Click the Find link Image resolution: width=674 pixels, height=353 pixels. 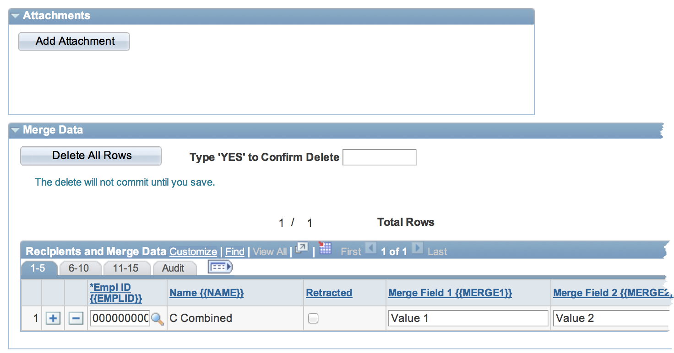[x=235, y=251]
